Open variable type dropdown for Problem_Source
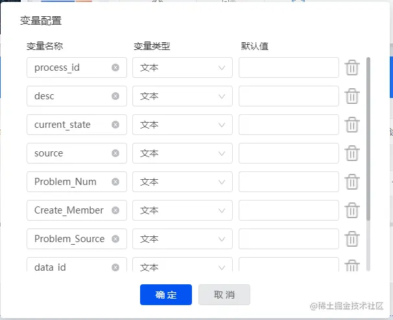 coord(182,239)
